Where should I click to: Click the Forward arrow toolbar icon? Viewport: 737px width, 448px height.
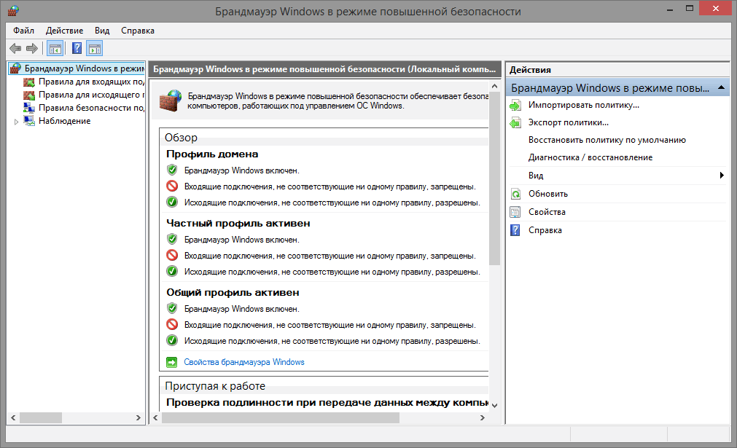point(31,49)
